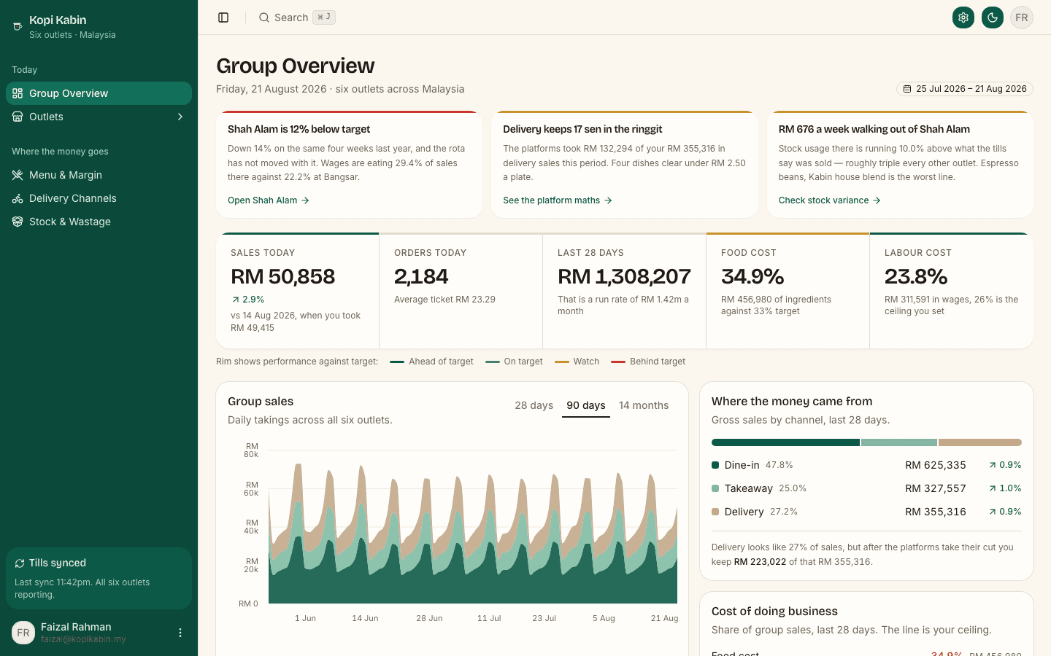The width and height of the screenshot is (1051, 656).
Task: Open the Shah Alam link
Action: click(x=269, y=200)
